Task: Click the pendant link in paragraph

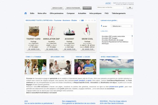Action: pyautogui.click(x=82, y=81)
